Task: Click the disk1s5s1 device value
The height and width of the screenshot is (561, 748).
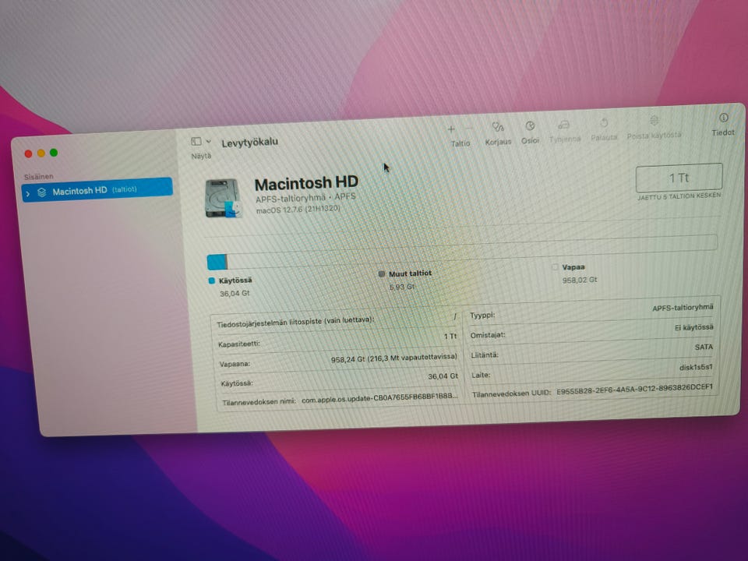Action: point(696,367)
